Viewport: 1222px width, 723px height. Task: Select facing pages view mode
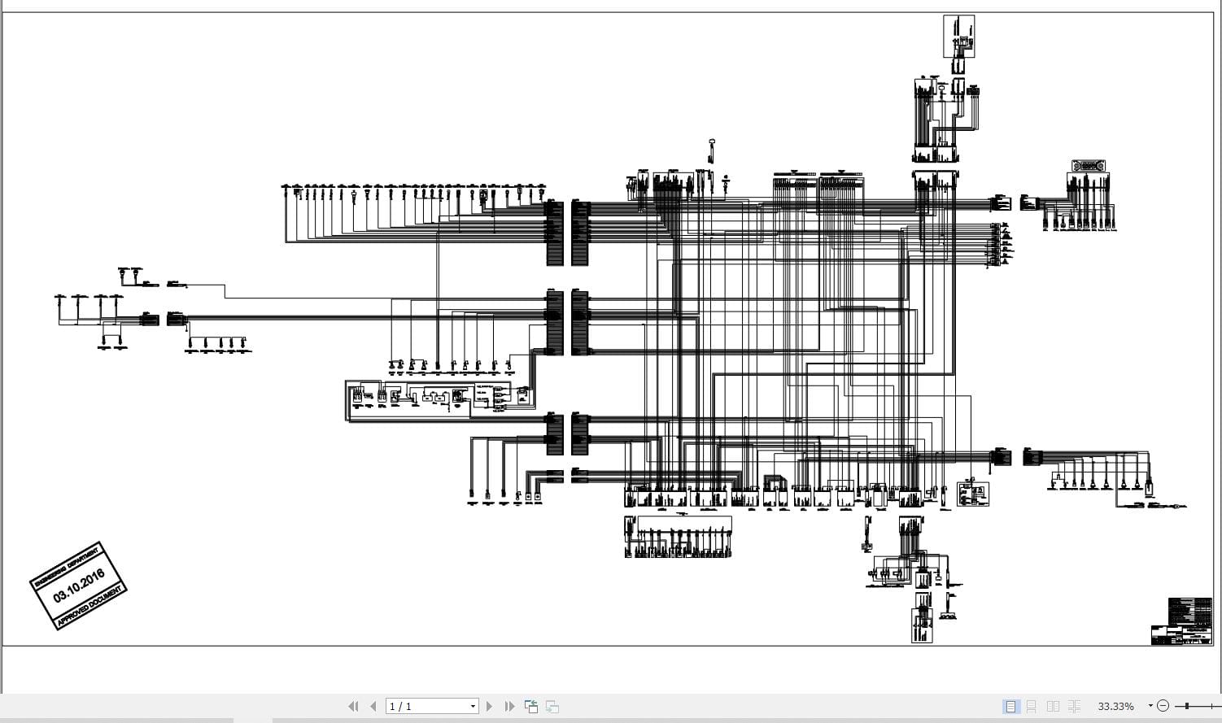pyautogui.click(x=1053, y=706)
